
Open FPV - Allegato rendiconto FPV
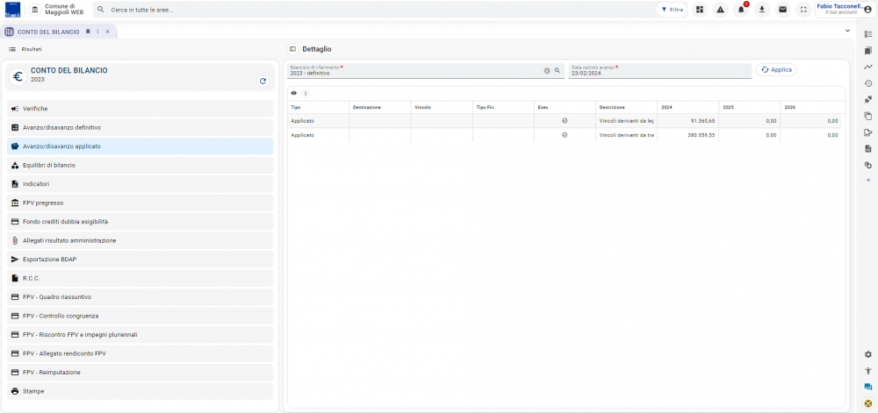140,353
